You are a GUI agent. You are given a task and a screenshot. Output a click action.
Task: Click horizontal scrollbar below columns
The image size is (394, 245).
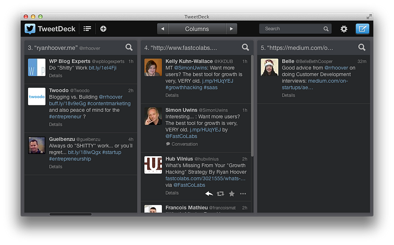[x=70, y=214]
